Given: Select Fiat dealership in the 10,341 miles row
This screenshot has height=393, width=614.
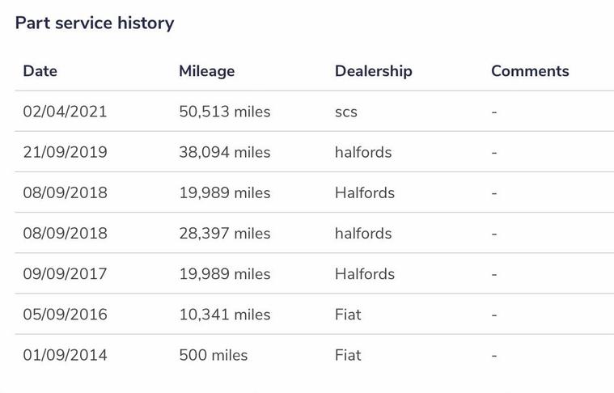Looking at the screenshot, I should [348, 314].
